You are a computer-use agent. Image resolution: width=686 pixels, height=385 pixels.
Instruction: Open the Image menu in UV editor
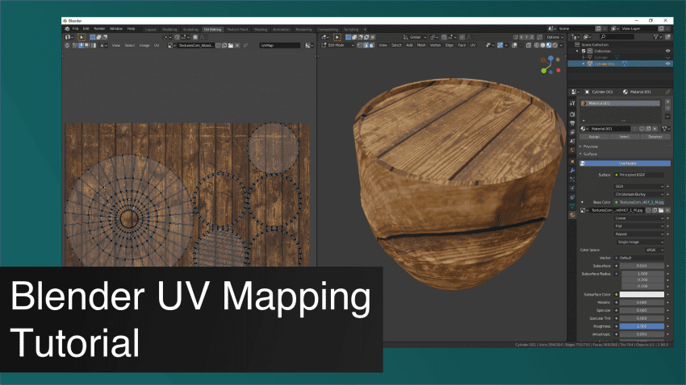(x=144, y=45)
